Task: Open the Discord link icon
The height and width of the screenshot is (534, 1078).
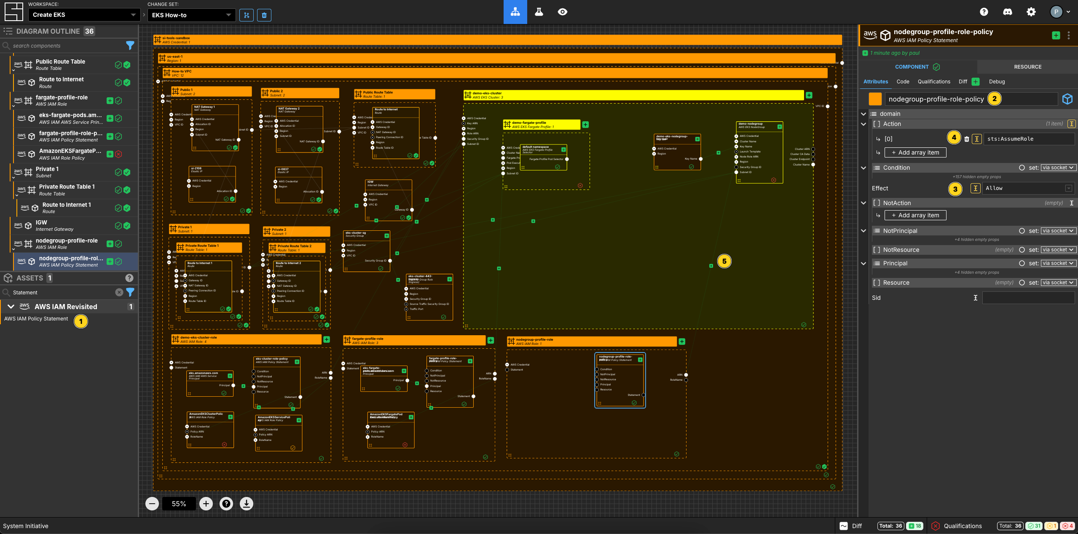Action: [1007, 12]
